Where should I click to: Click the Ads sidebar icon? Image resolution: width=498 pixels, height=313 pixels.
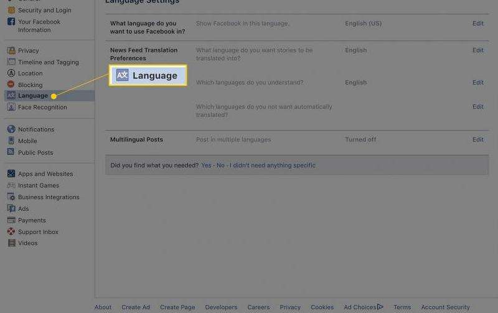point(11,208)
